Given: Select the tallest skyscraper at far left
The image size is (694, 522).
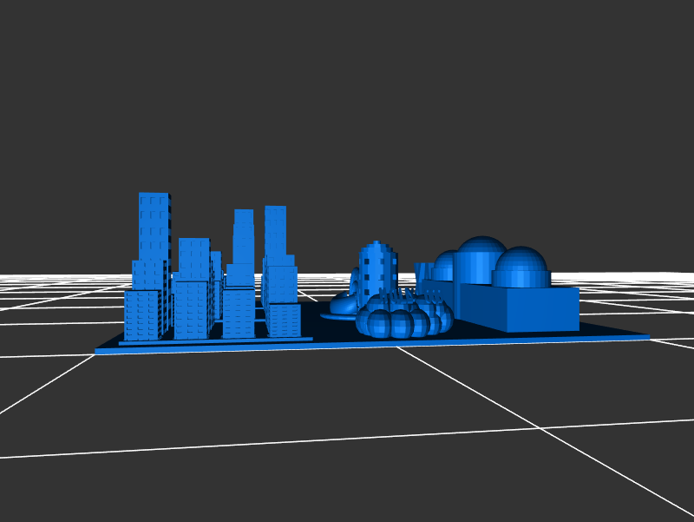Looking at the screenshot, I should click(154, 224).
